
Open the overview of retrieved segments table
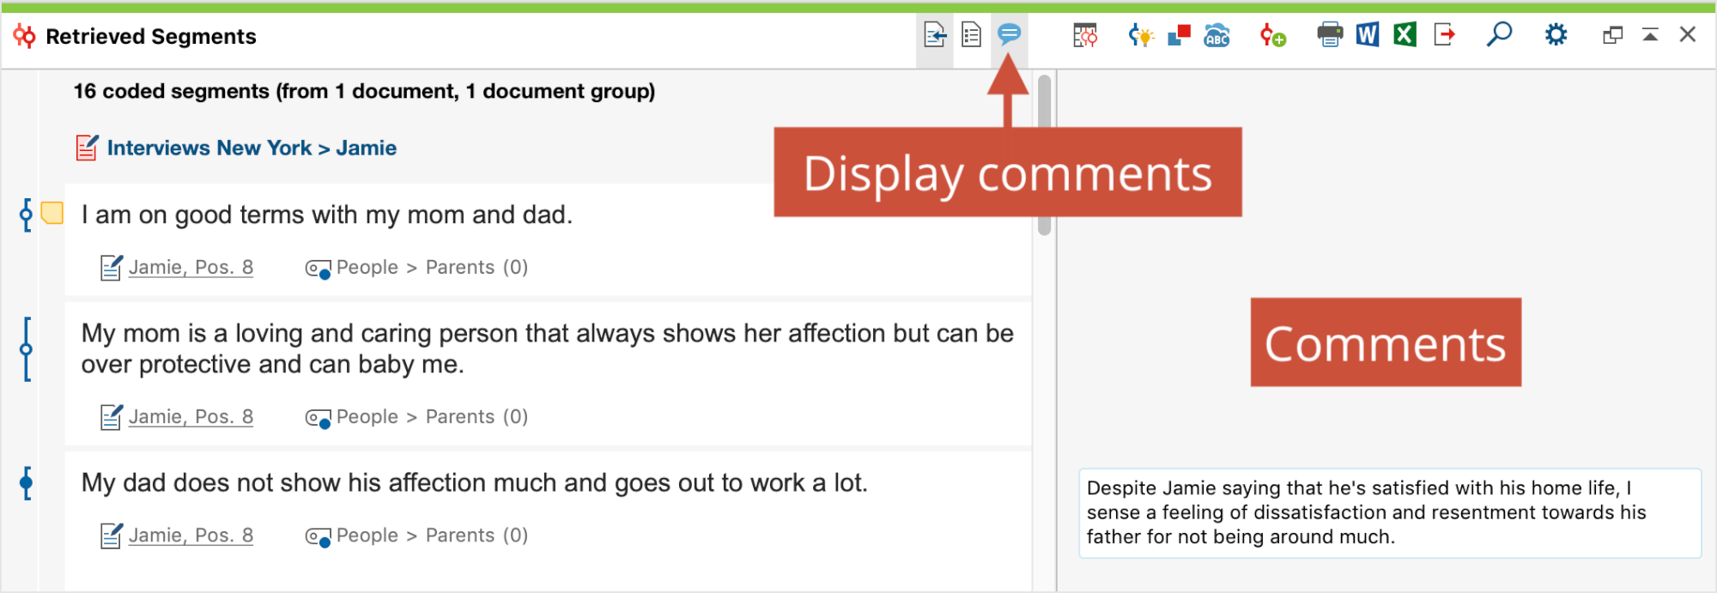click(1085, 35)
